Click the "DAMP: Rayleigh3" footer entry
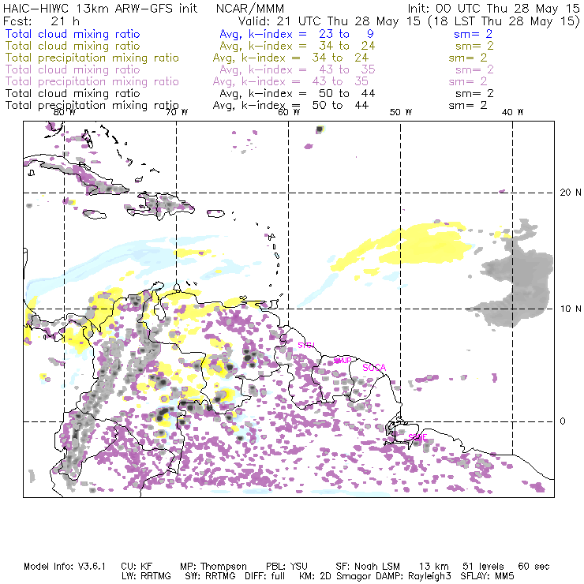The width and height of the screenshot is (584, 584). click(x=414, y=576)
